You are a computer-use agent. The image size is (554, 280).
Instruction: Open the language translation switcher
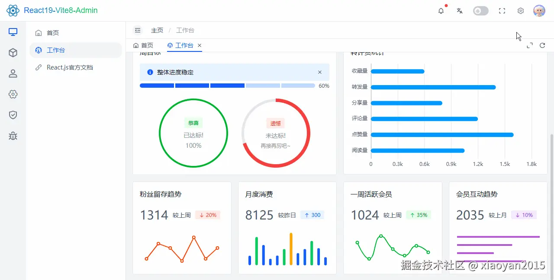[460, 11]
